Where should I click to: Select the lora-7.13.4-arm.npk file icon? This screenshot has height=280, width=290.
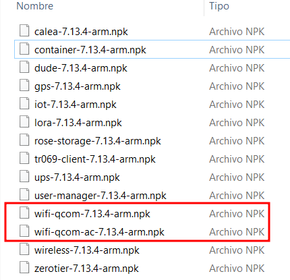tap(24, 121)
